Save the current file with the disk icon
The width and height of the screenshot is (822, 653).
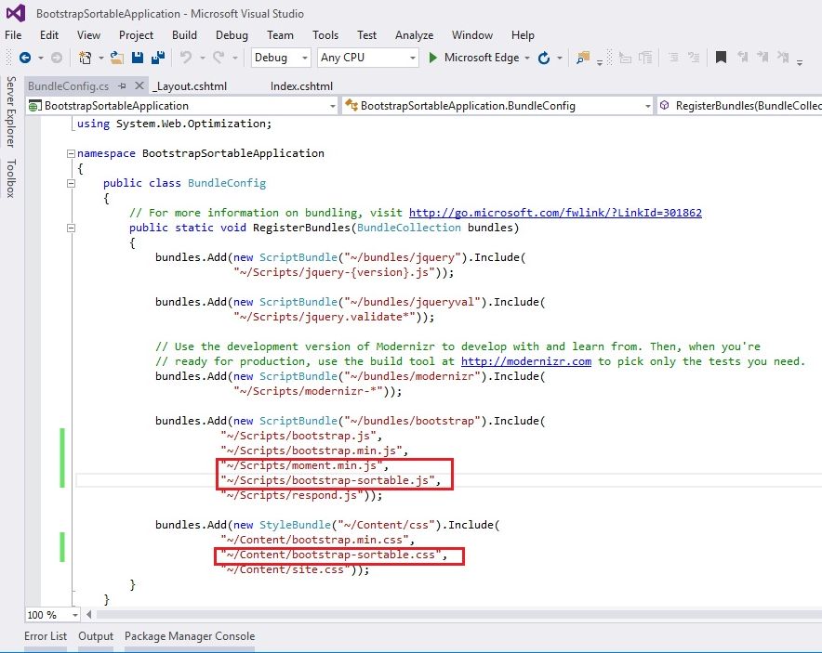[x=136, y=57]
